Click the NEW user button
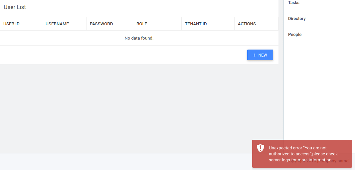Image resolution: width=355 pixels, height=170 pixels. coord(260,55)
